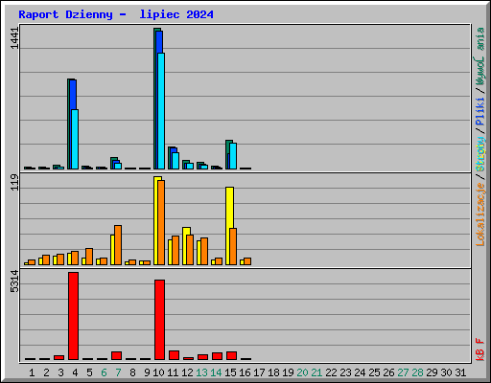Click the title Raport Dzienny lipiec 2024

coord(116,14)
